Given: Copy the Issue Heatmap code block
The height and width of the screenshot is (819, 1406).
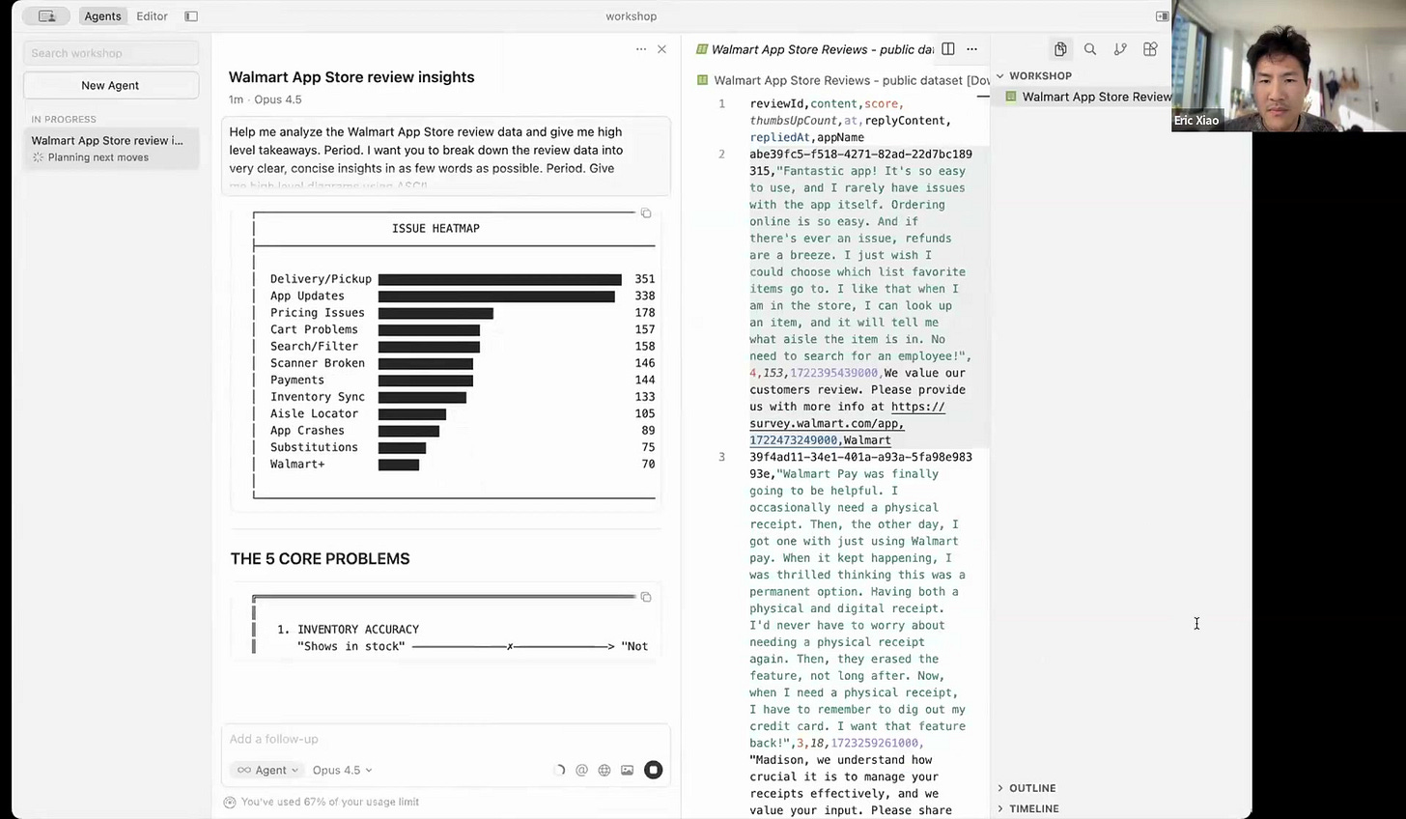Looking at the screenshot, I should tap(646, 213).
